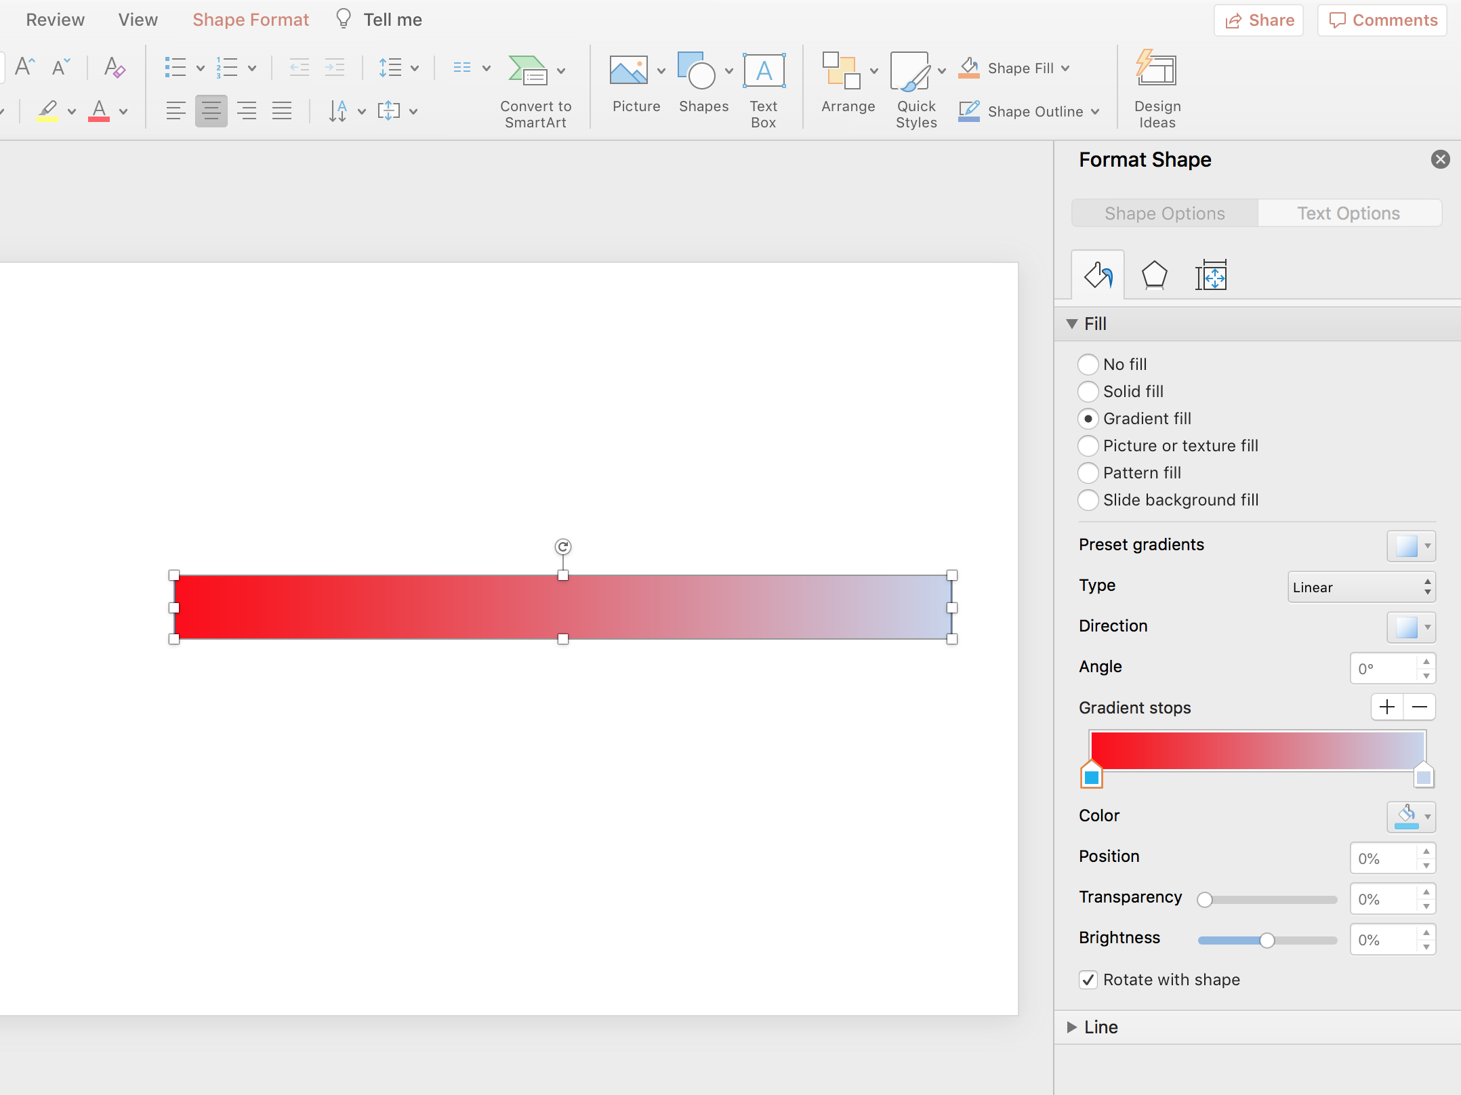Align text left
Image resolution: width=1461 pixels, height=1095 pixels.
point(176,110)
